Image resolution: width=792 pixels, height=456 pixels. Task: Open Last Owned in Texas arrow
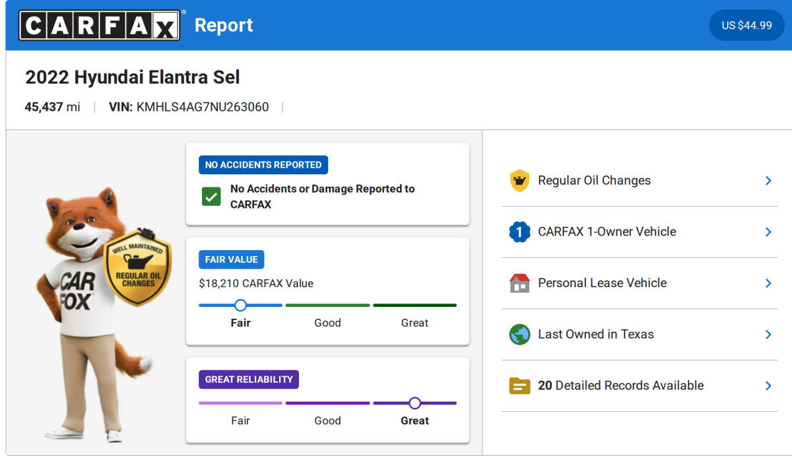768,335
